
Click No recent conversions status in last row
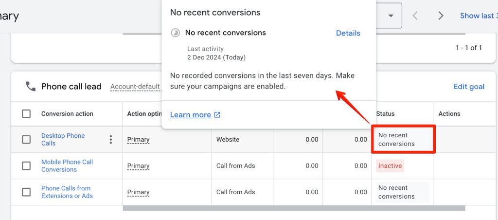[x=402, y=192]
